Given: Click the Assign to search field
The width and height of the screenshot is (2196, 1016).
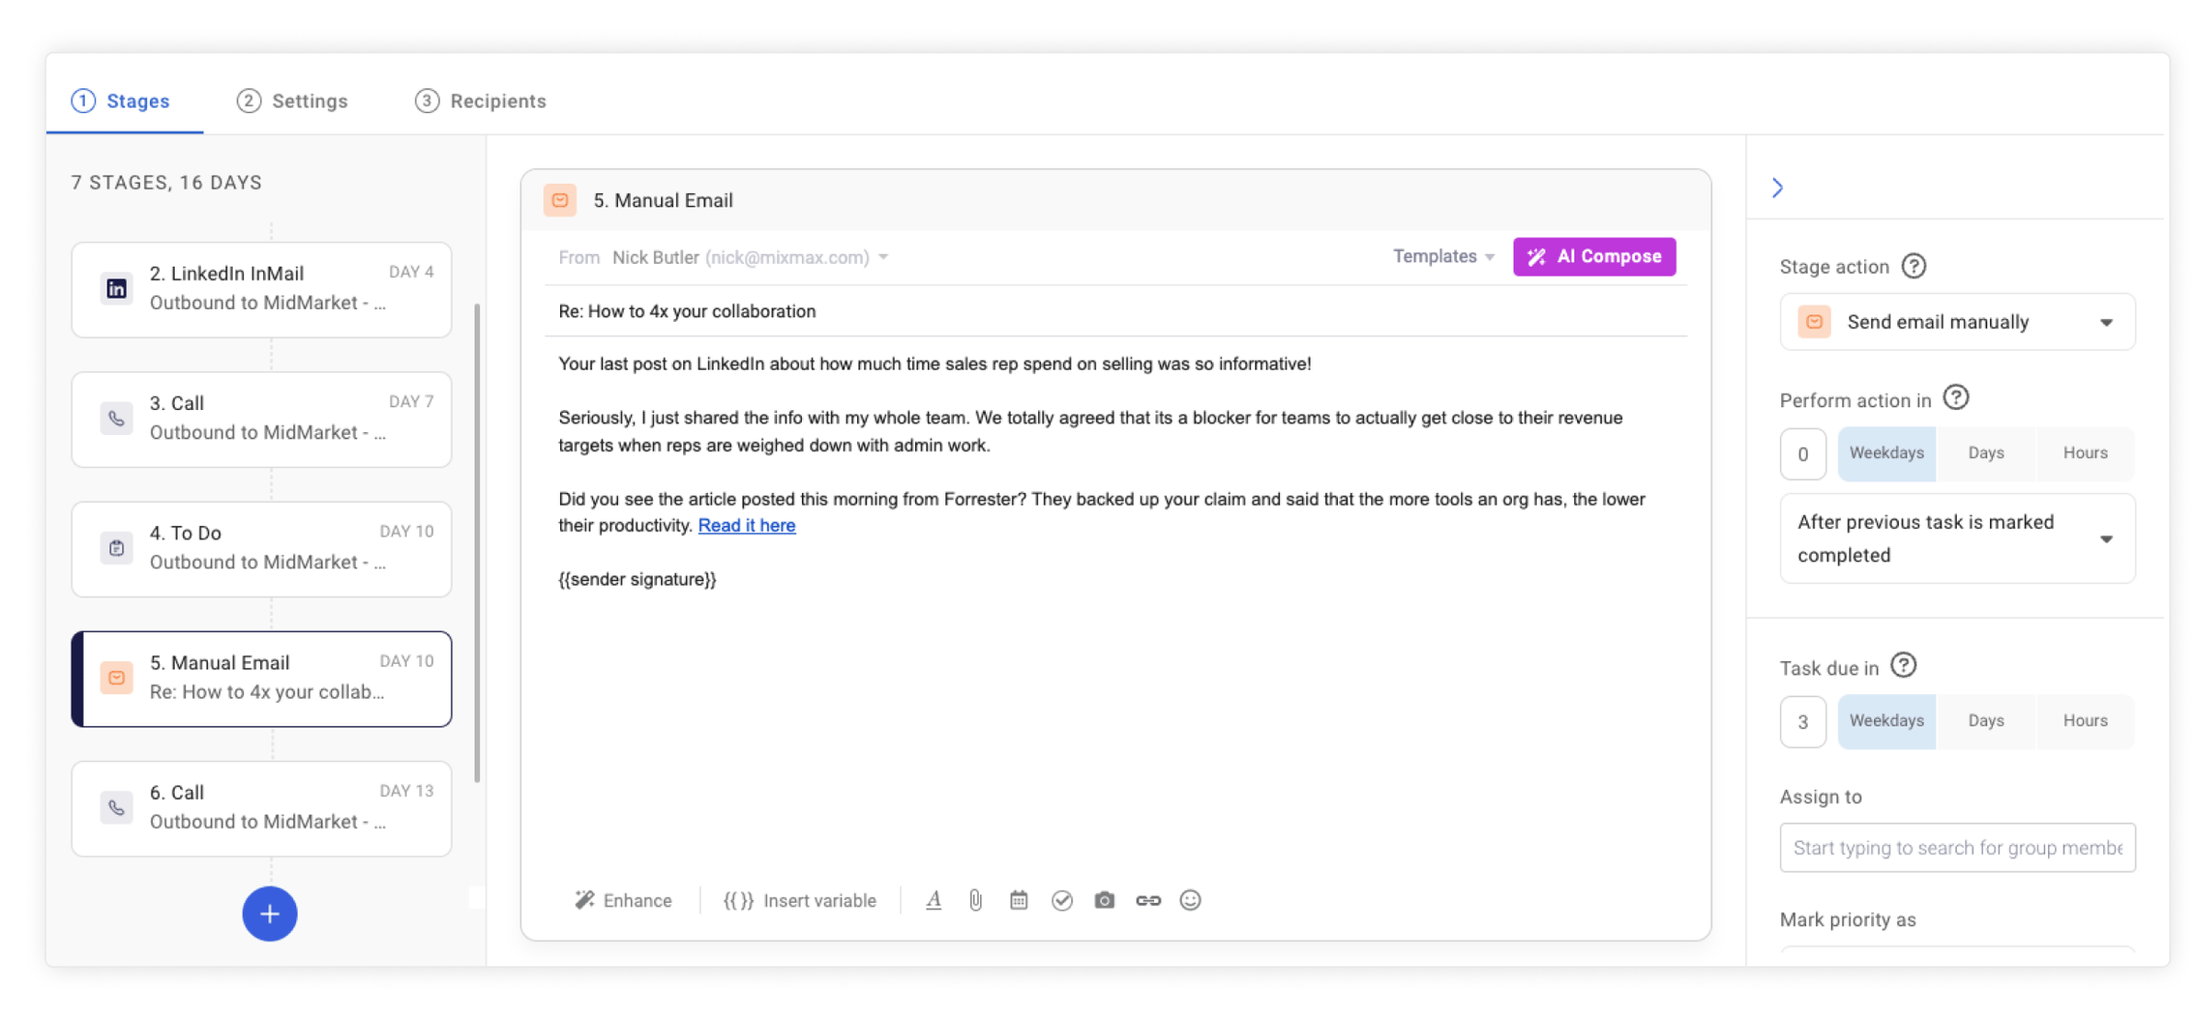Looking at the screenshot, I should (x=1957, y=848).
